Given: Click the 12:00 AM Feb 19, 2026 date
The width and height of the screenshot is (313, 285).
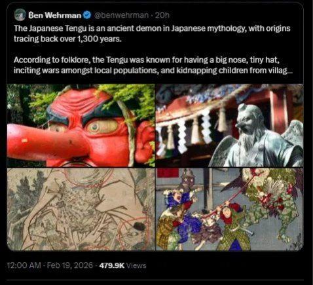Looking at the screenshot, I should [50, 265].
